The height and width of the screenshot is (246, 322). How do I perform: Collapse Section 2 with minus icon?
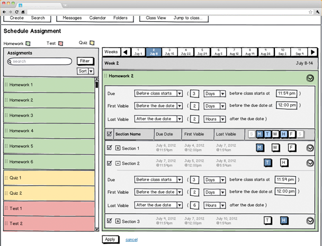point(118,163)
